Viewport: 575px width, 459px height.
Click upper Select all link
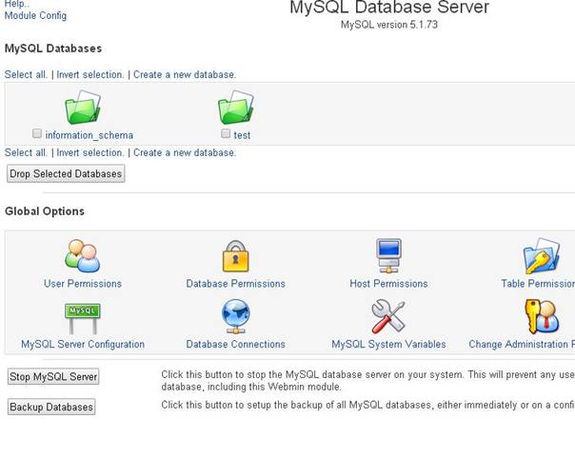(26, 74)
